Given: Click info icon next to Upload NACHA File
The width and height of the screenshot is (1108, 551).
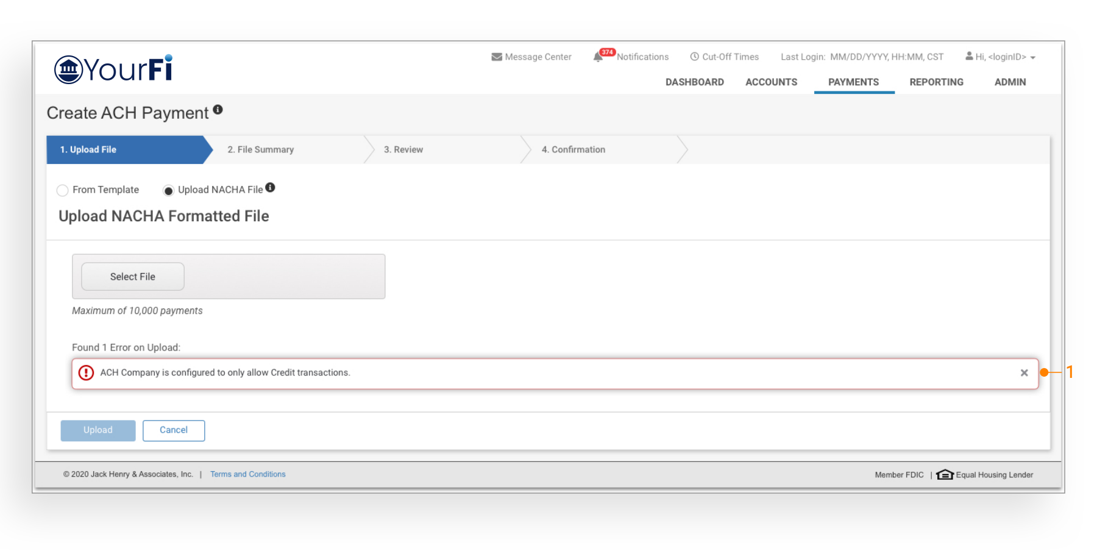Looking at the screenshot, I should [270, 188].
